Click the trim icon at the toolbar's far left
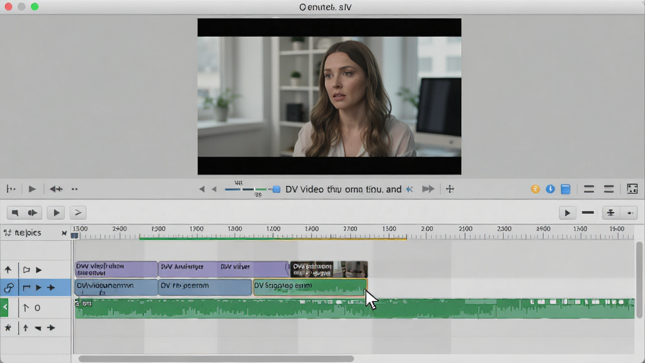The width and height of the screenshot is (645, 363). 11,189
